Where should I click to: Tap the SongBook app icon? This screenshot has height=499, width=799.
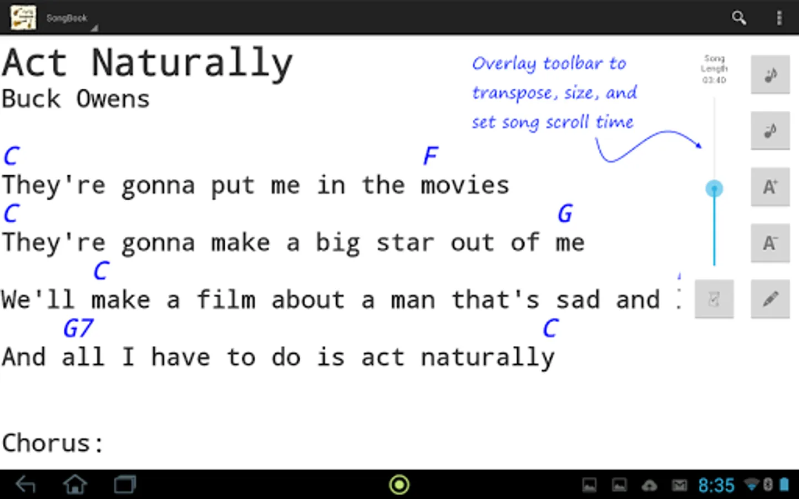point(23,18)
